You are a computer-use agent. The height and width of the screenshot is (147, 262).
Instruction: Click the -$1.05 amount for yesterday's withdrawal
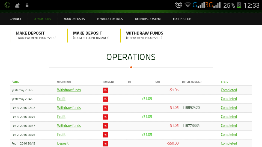pyautogui.click(x=174, y=90)
